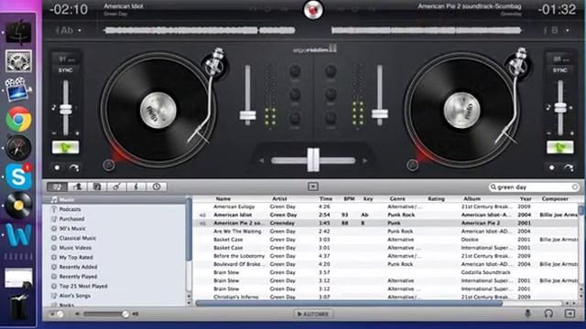Click the right deck pitch tempo slider
Screen dimensions: 586x329
(x=560, y=108)
